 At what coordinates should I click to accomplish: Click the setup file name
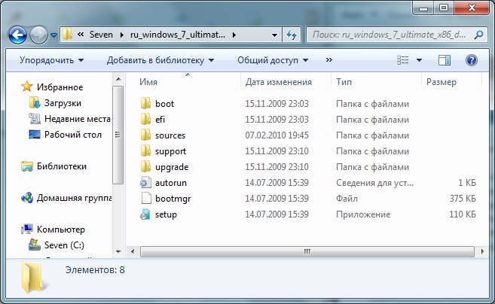166,214
